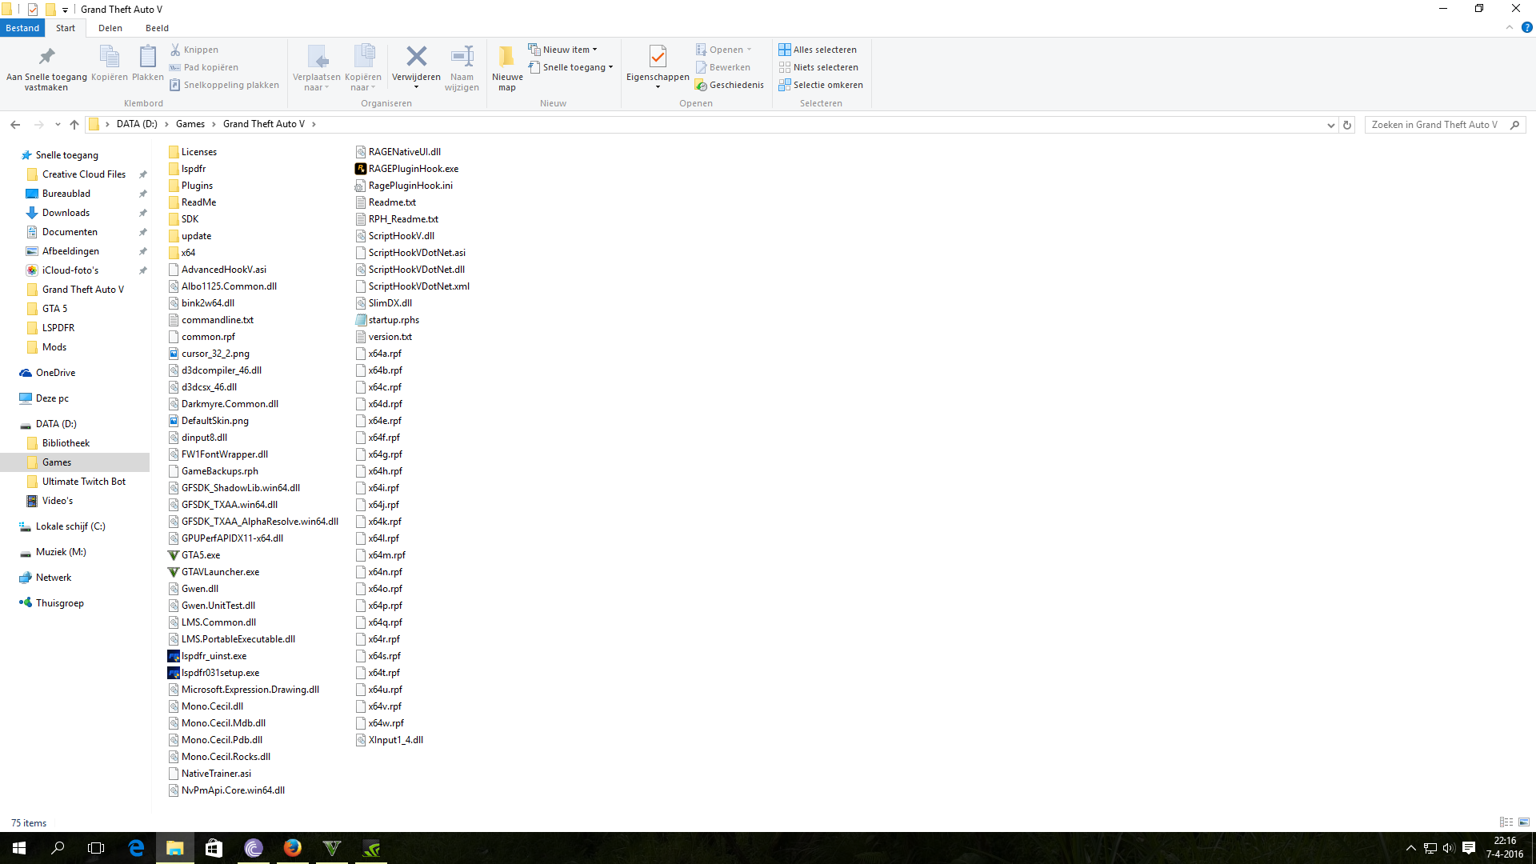
Task: Click the Verwijderen (delete) X icon
Action: (x=416, y=57)
